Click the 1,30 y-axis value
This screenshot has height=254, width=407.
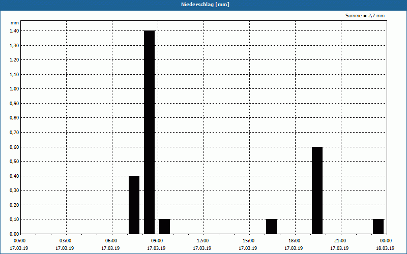pyautogui.click(x=15, y=45)
